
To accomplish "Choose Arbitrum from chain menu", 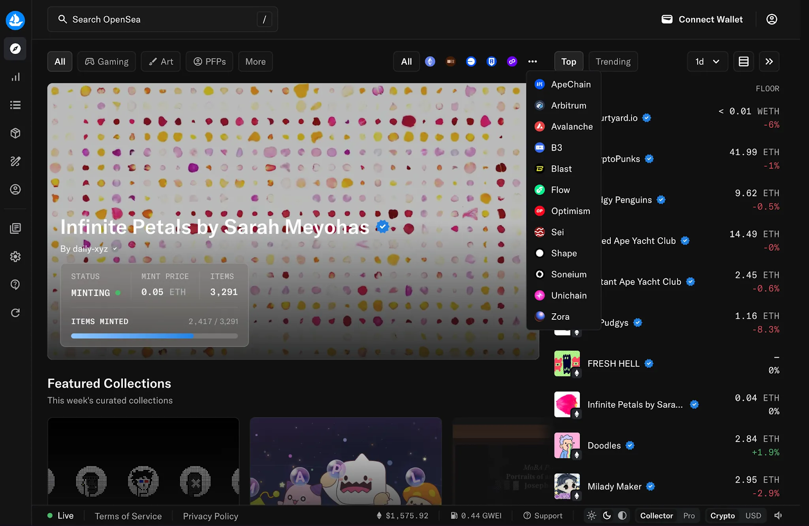I will coord(563,106).
